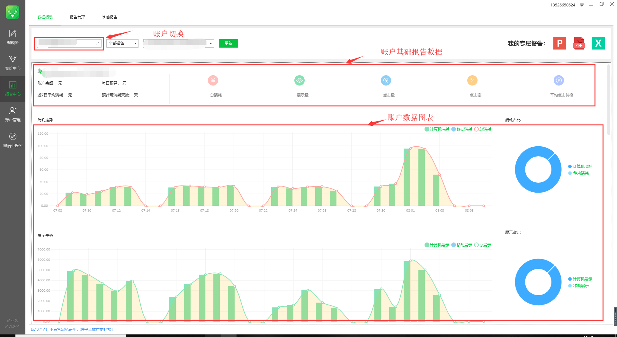Click the 企业版 version label
Viewport: 617px width, 337px height.
coord(13,321)
